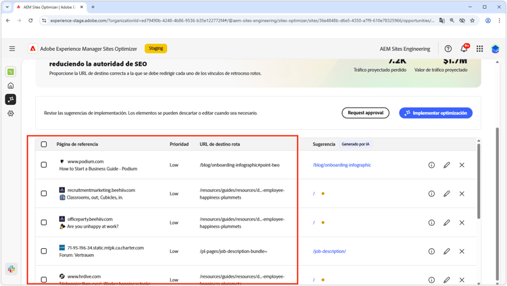This screenshot has height=286, width=507.
Task: Click AEM Sites Engineering organization name
Action: tap(405, 49)
